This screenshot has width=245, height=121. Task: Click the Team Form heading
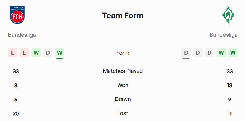coord(123,16)
